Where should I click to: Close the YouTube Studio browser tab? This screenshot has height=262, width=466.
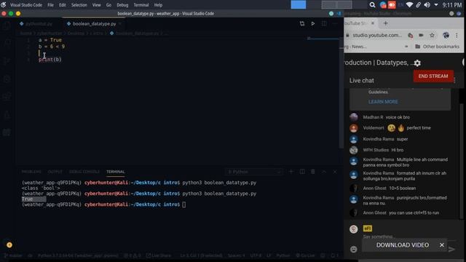[x=373, y=23]
